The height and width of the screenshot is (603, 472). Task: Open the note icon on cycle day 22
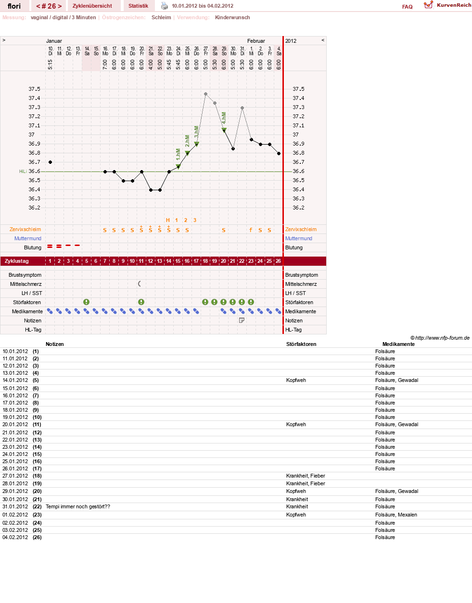242,320
